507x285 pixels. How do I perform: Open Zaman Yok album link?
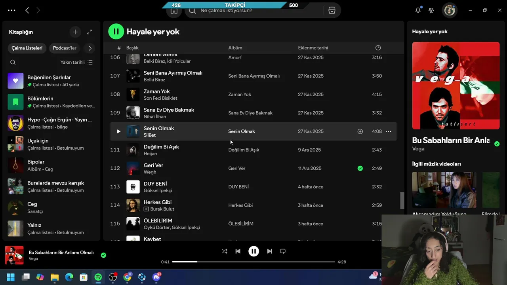tap(240, 95)
